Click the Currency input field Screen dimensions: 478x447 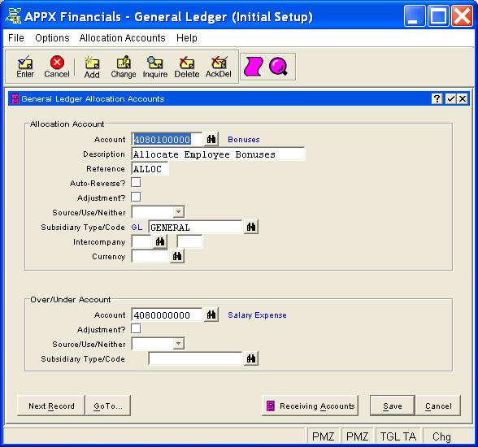coord(150,257)
